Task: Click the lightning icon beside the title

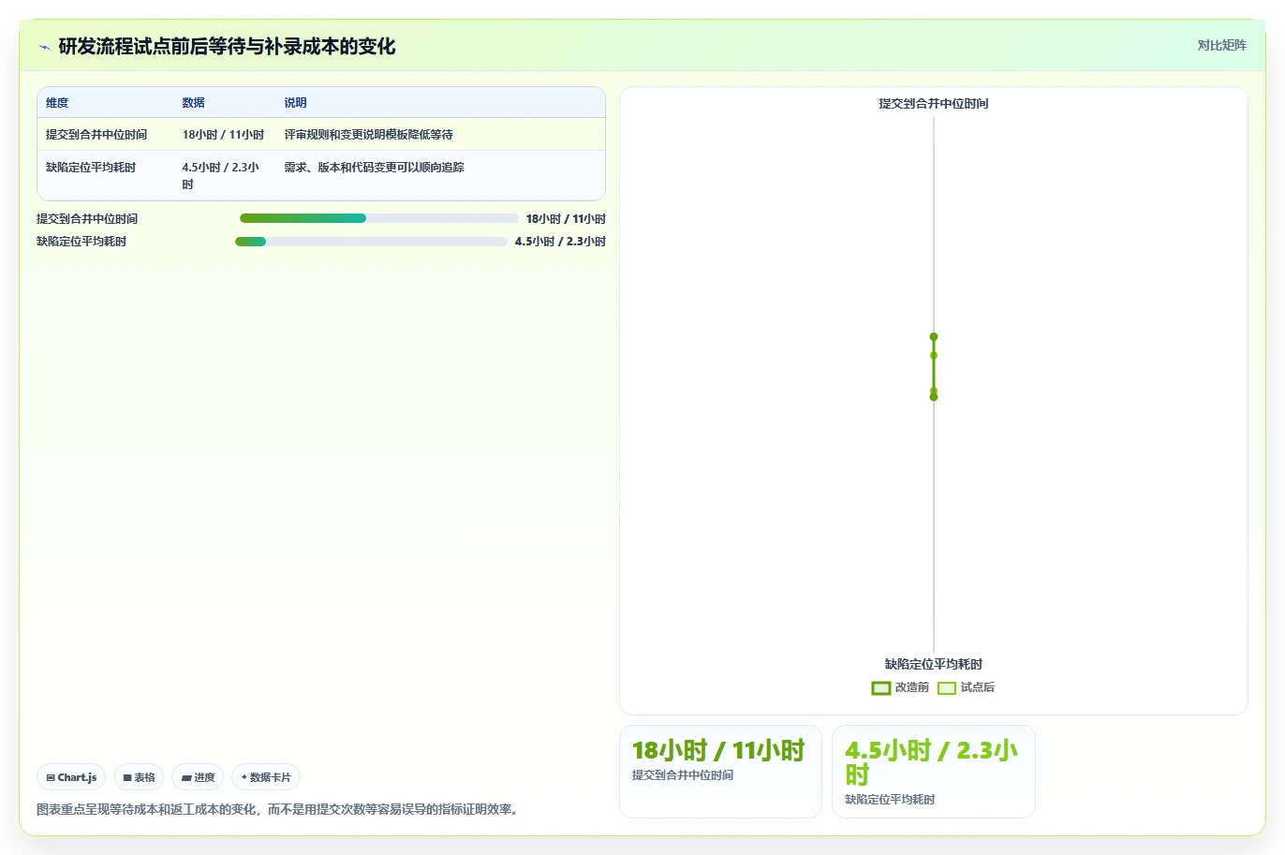Action: point(44,47)
